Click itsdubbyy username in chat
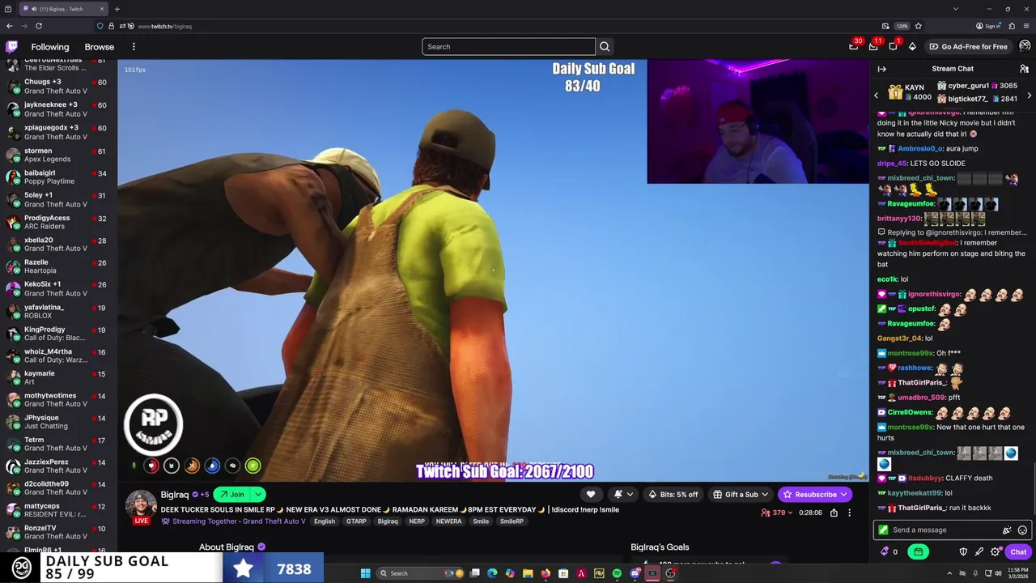This screenshot has height=583, width=1036. pos(925,478)
